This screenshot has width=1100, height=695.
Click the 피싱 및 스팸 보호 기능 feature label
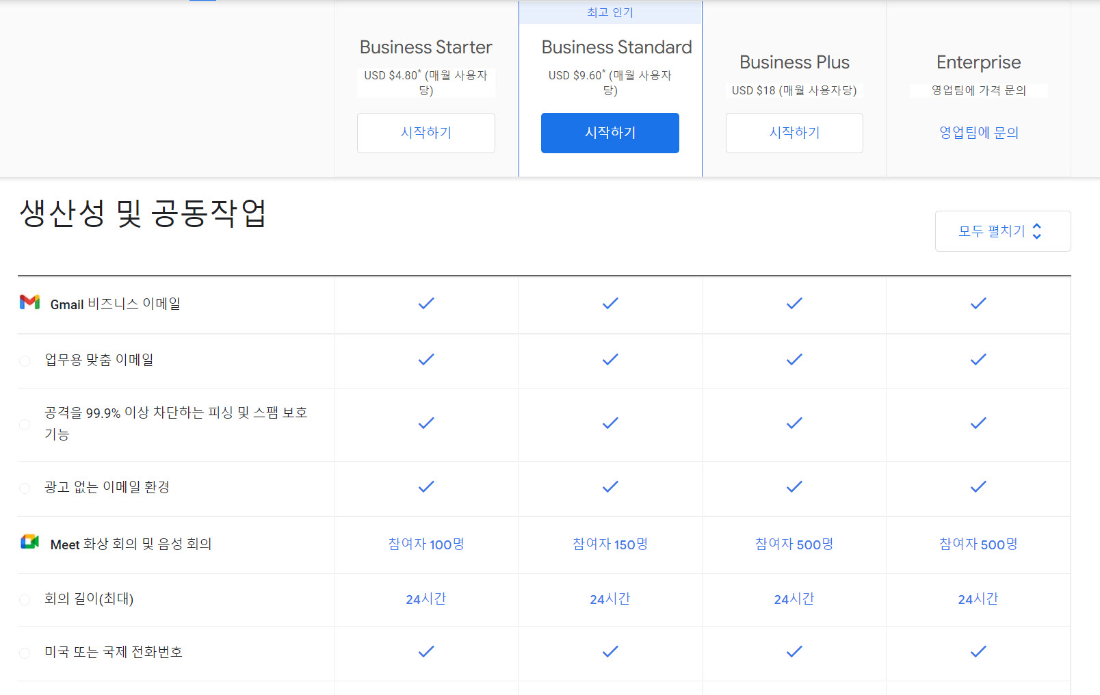176,423
